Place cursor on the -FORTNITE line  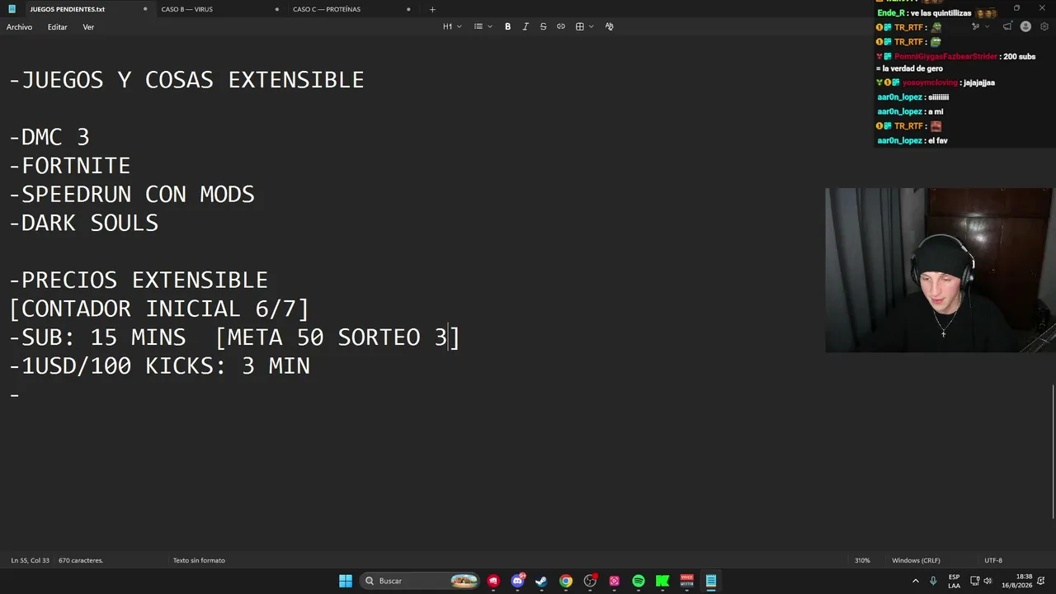tap(69, 166)
